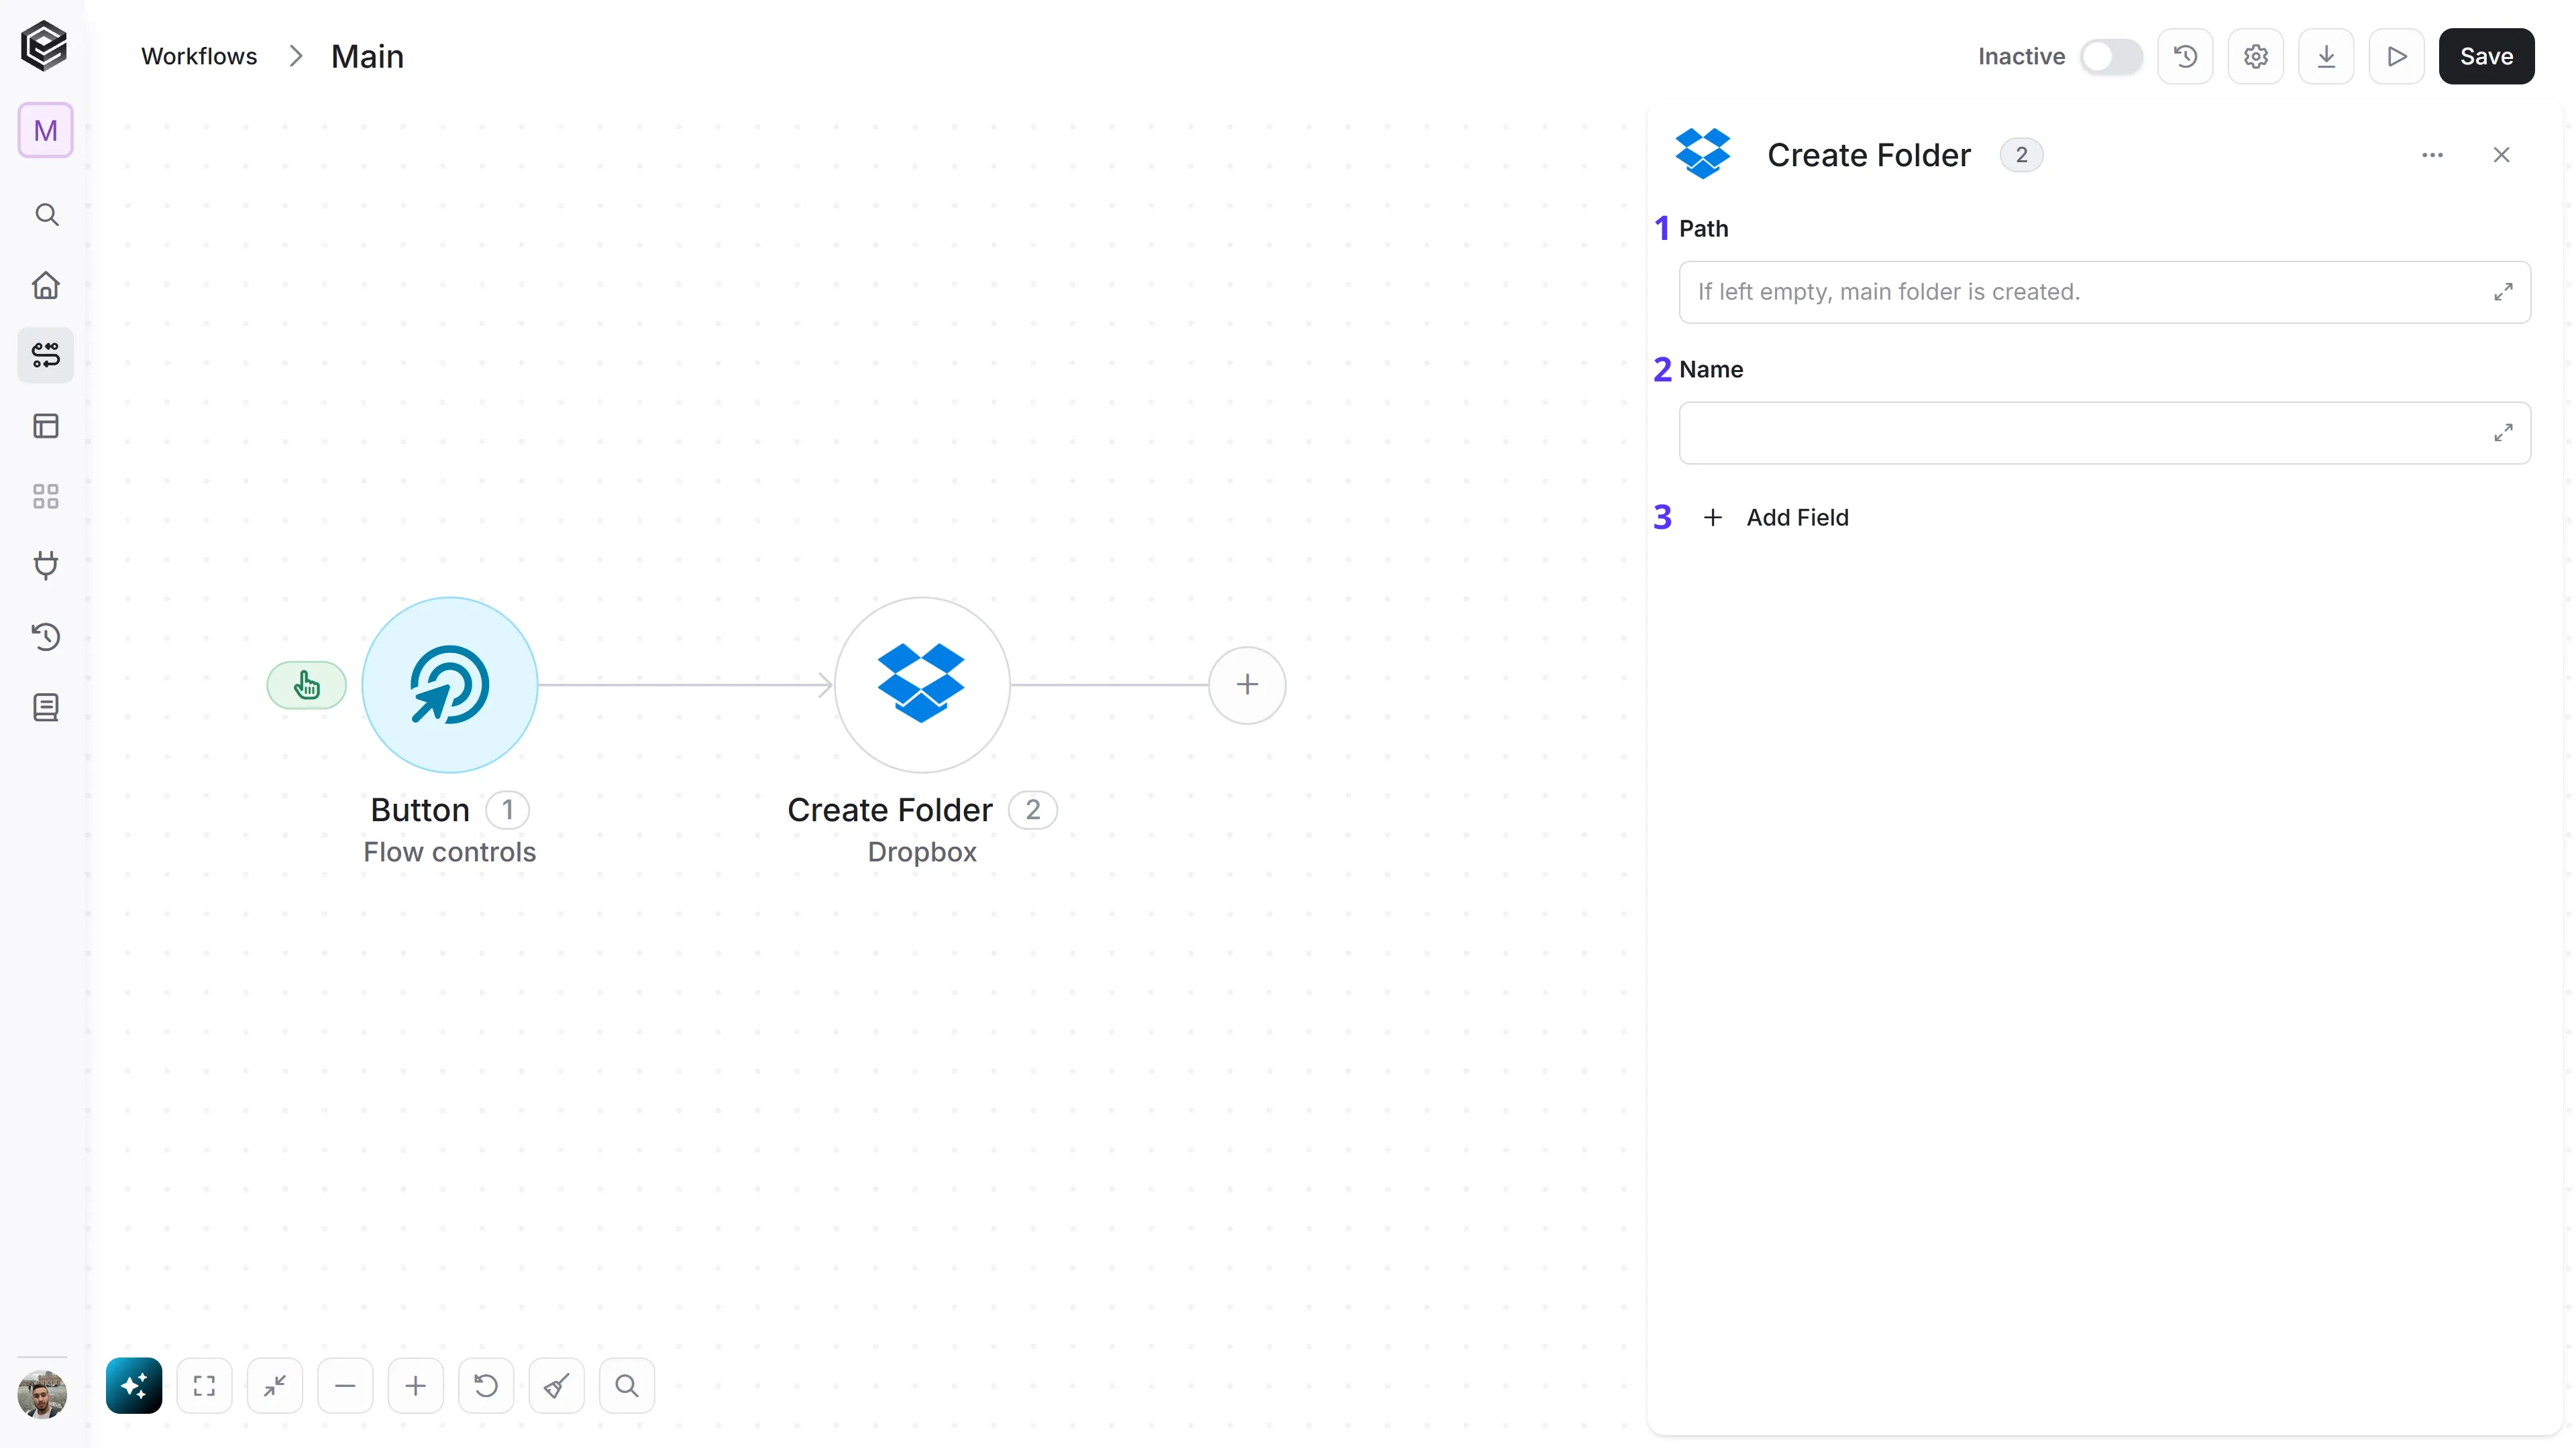Toggle the Inactive workflow switch

[2111, 56]
